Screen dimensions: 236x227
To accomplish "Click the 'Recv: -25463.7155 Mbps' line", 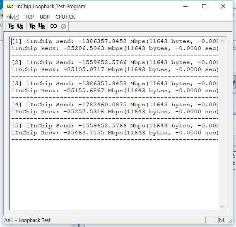I will 115,133.
